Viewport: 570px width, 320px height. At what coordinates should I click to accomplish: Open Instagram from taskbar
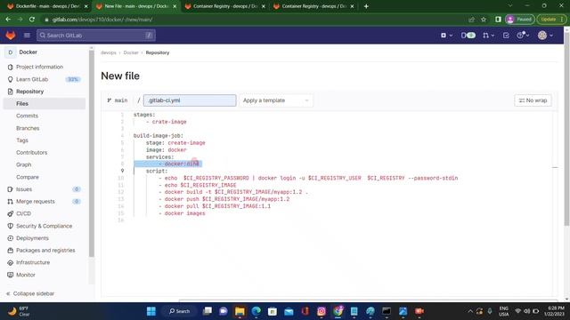(322, 311)
